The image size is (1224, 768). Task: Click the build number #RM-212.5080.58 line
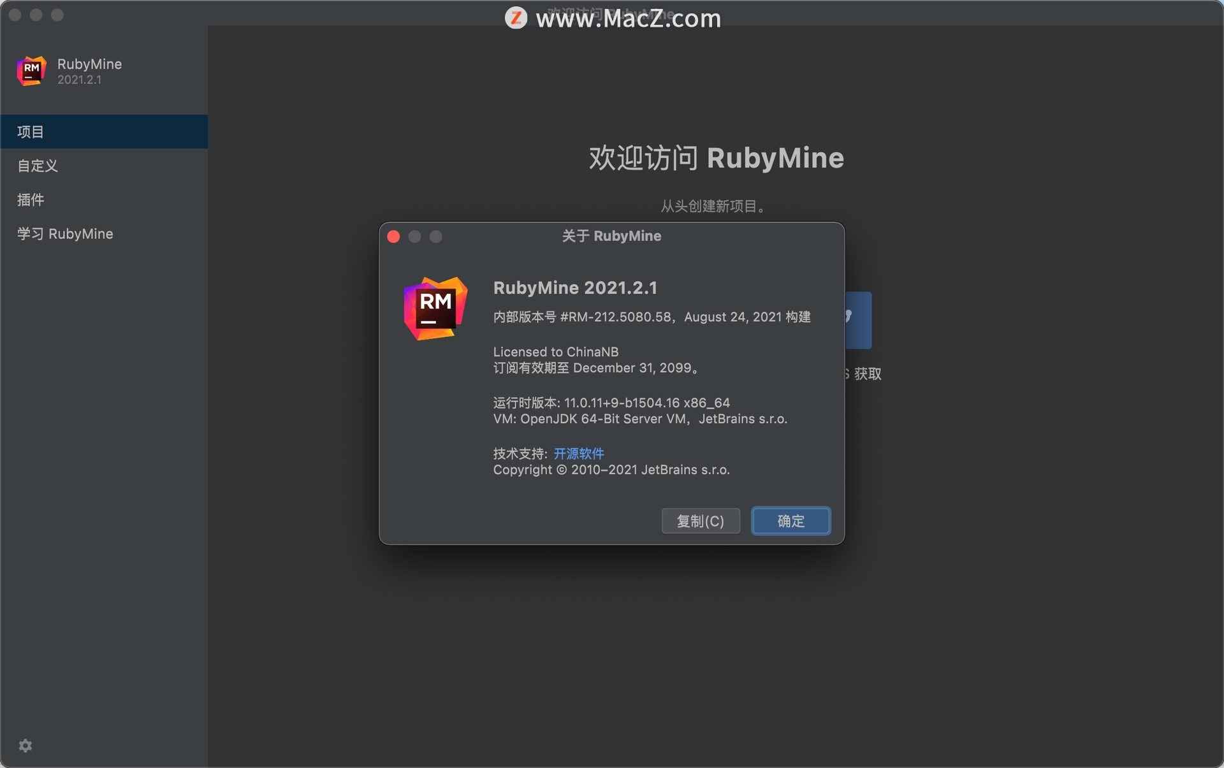pos(652,317)
